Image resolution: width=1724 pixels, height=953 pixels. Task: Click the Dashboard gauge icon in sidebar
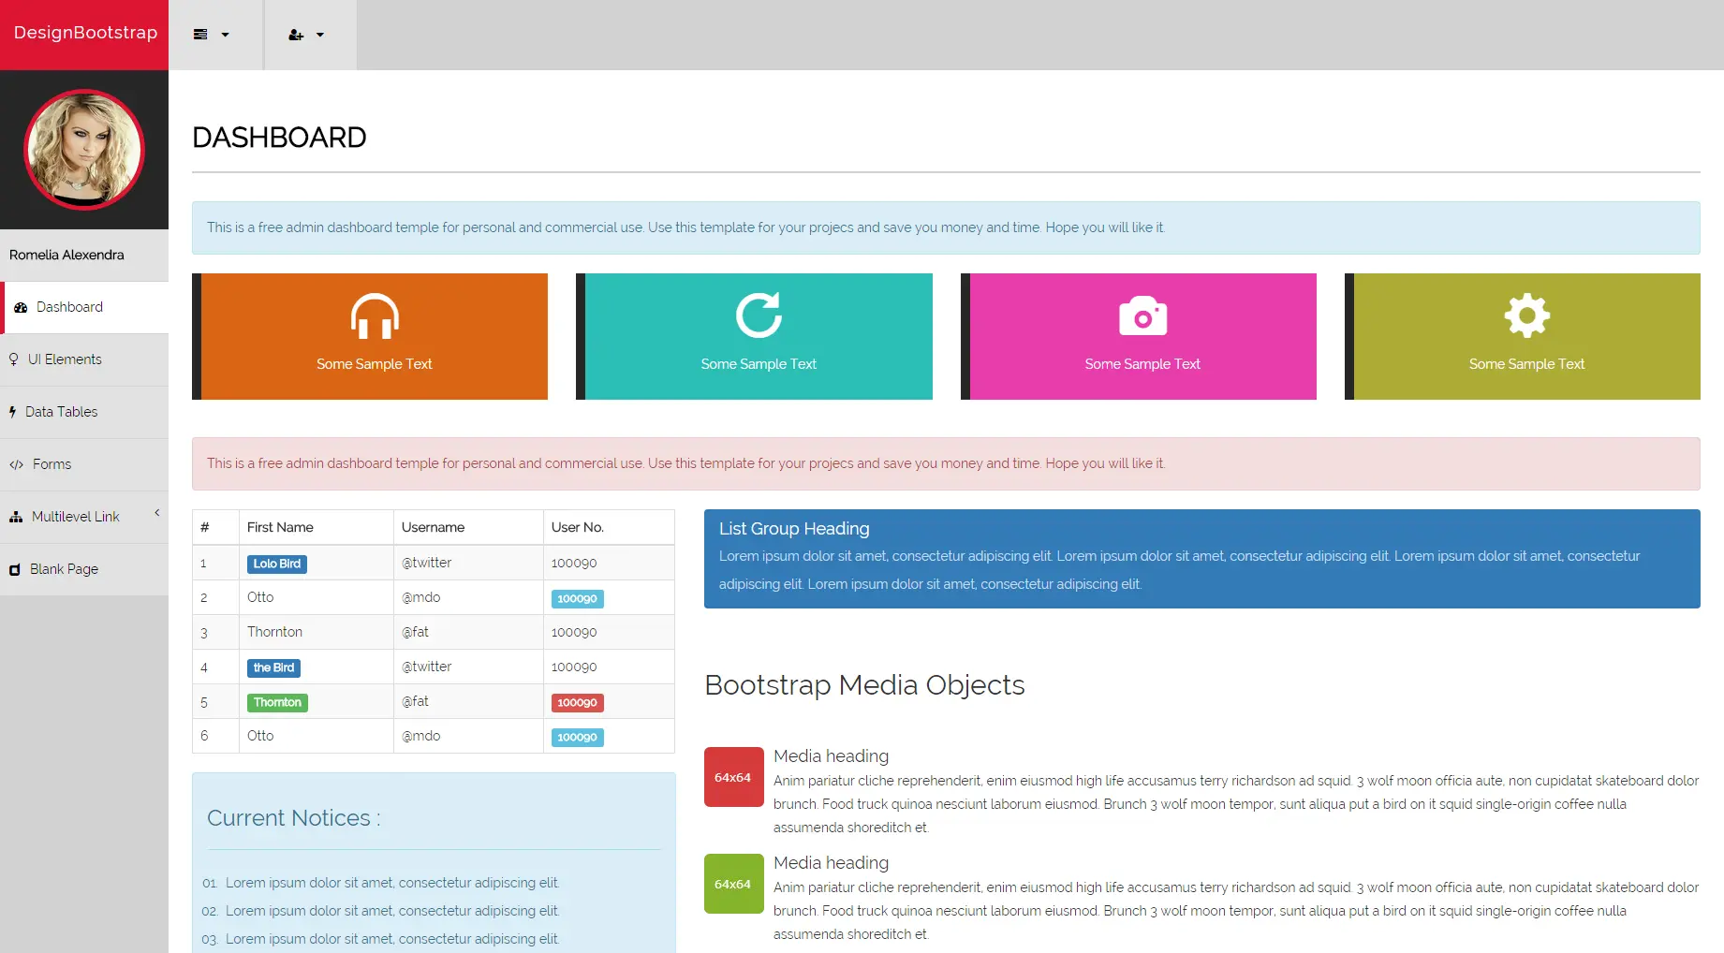click(x=21, y=307)
